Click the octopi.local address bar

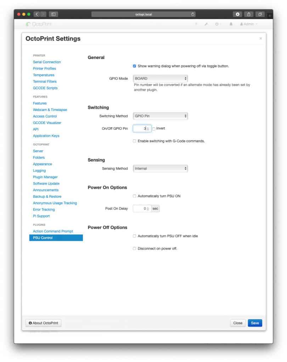pyautogui.click(x=143, y=14)
